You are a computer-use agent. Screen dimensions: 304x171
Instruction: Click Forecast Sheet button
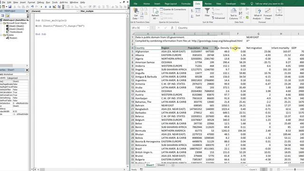[x=268, y=14]
